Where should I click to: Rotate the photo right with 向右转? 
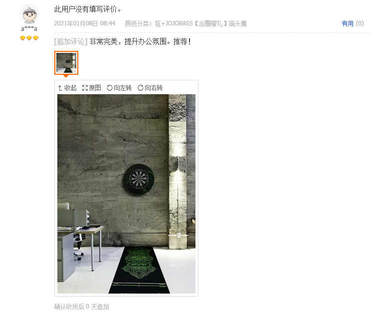tap(150, 88)
